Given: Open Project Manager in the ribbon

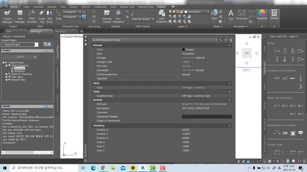Looking at the screenshot, I should [x=8, y=17].
